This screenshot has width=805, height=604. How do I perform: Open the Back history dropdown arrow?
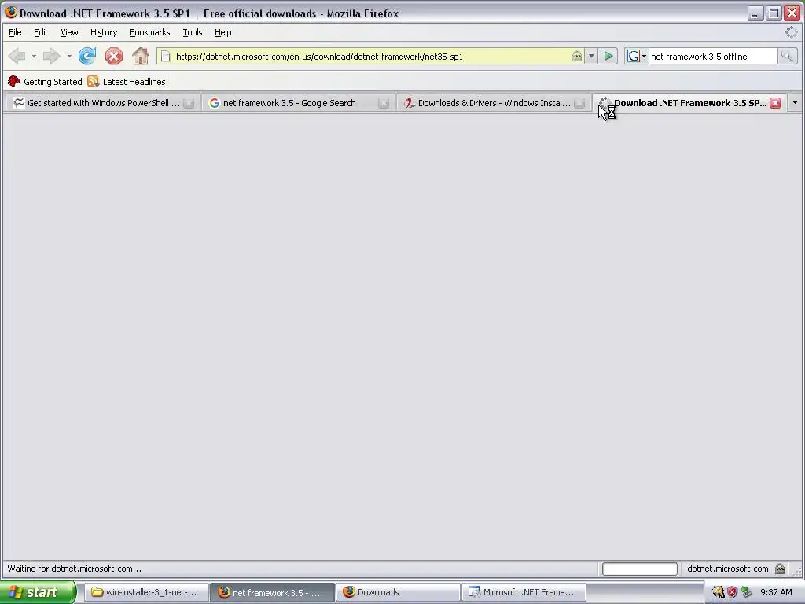pos(34,56)
